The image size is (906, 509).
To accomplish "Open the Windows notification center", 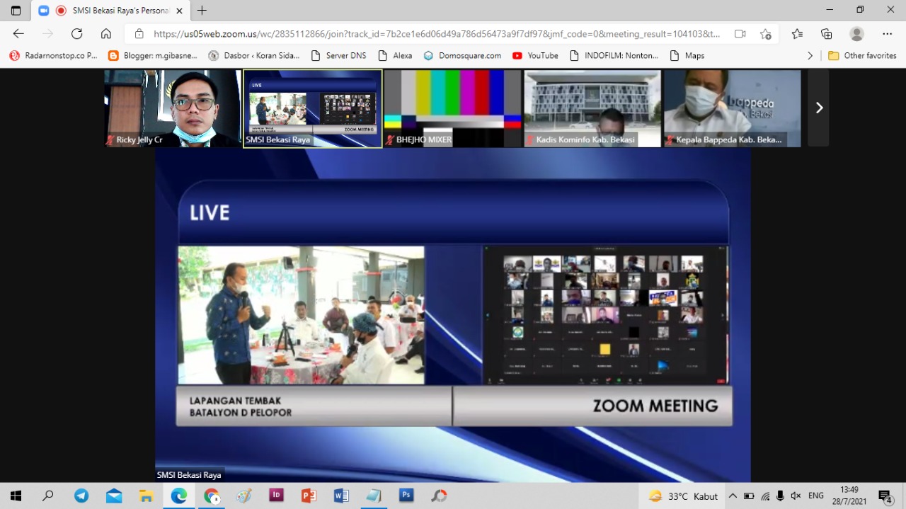I will click(x=885, y=496).
